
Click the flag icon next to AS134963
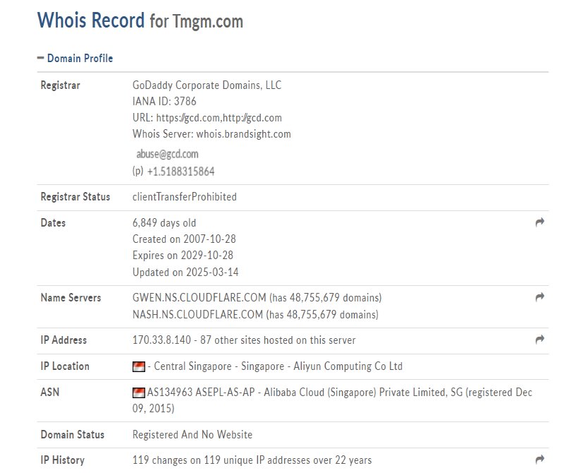pos(139,393)
